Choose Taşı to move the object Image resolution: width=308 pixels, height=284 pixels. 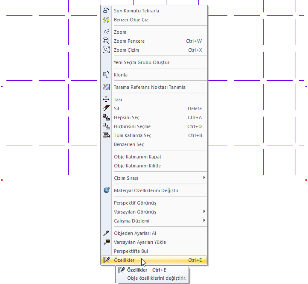coord(154,100)
